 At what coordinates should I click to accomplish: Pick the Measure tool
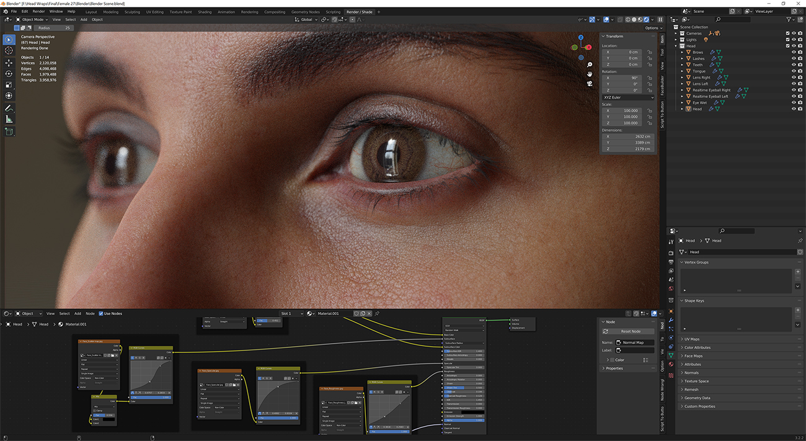[9, 119]
